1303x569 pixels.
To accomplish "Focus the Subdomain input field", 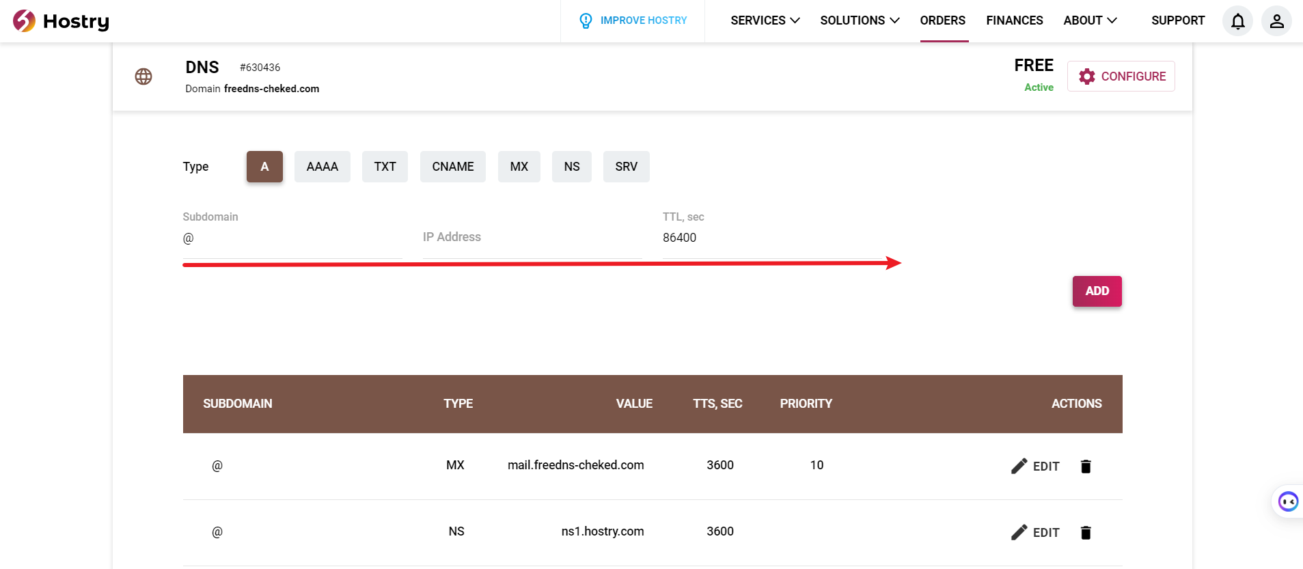I will (292, 238).
